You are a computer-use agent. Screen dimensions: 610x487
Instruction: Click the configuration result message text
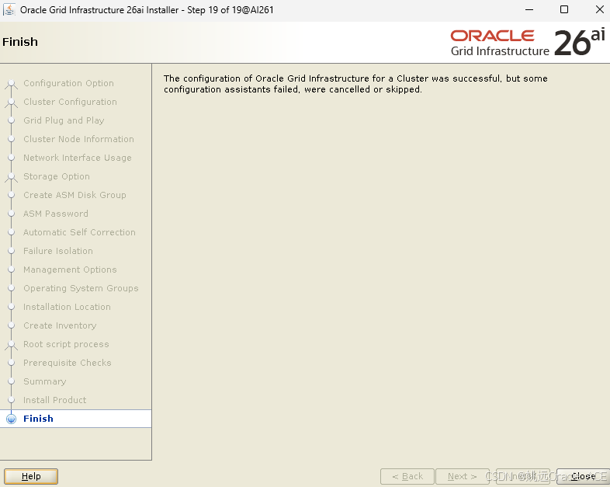point(355,84)
